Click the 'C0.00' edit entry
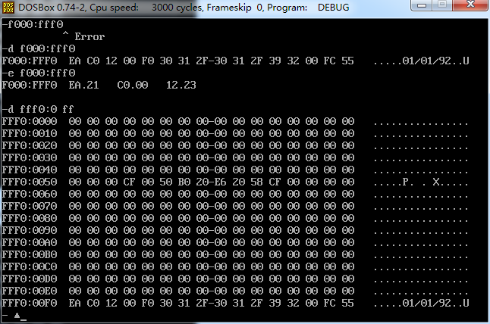 pos(133,85)
